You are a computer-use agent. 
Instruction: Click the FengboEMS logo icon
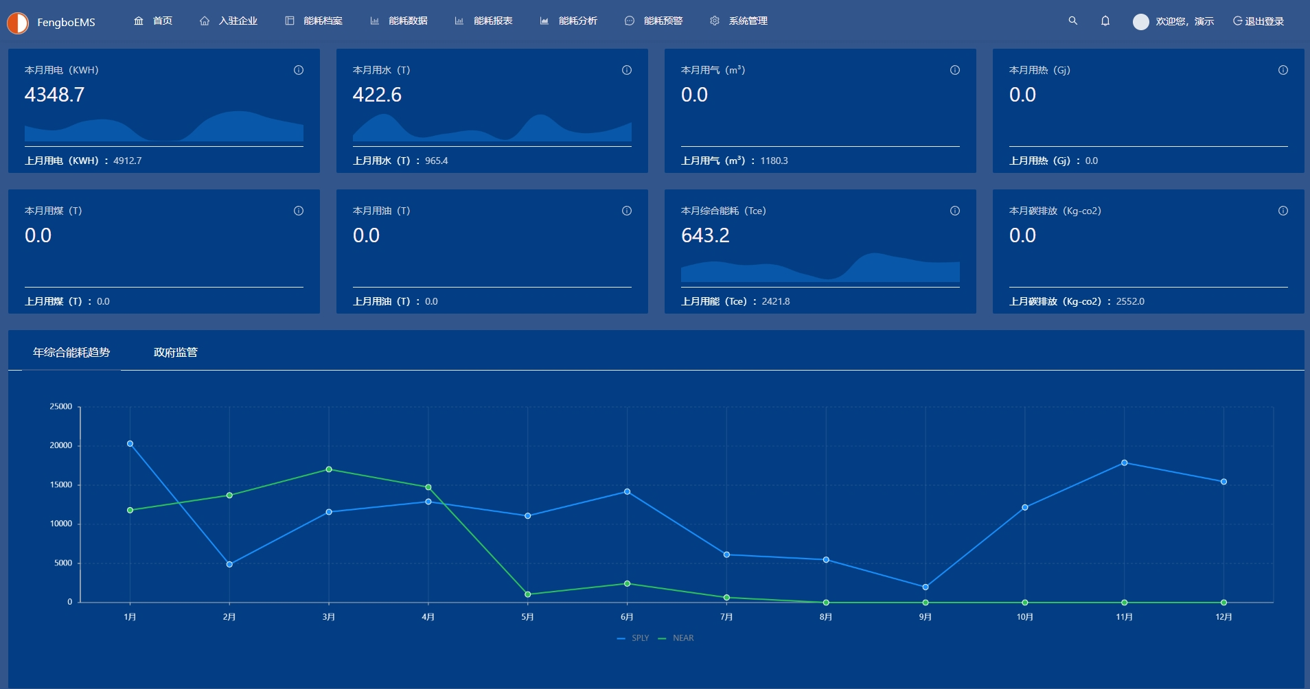tap(18, 23)
